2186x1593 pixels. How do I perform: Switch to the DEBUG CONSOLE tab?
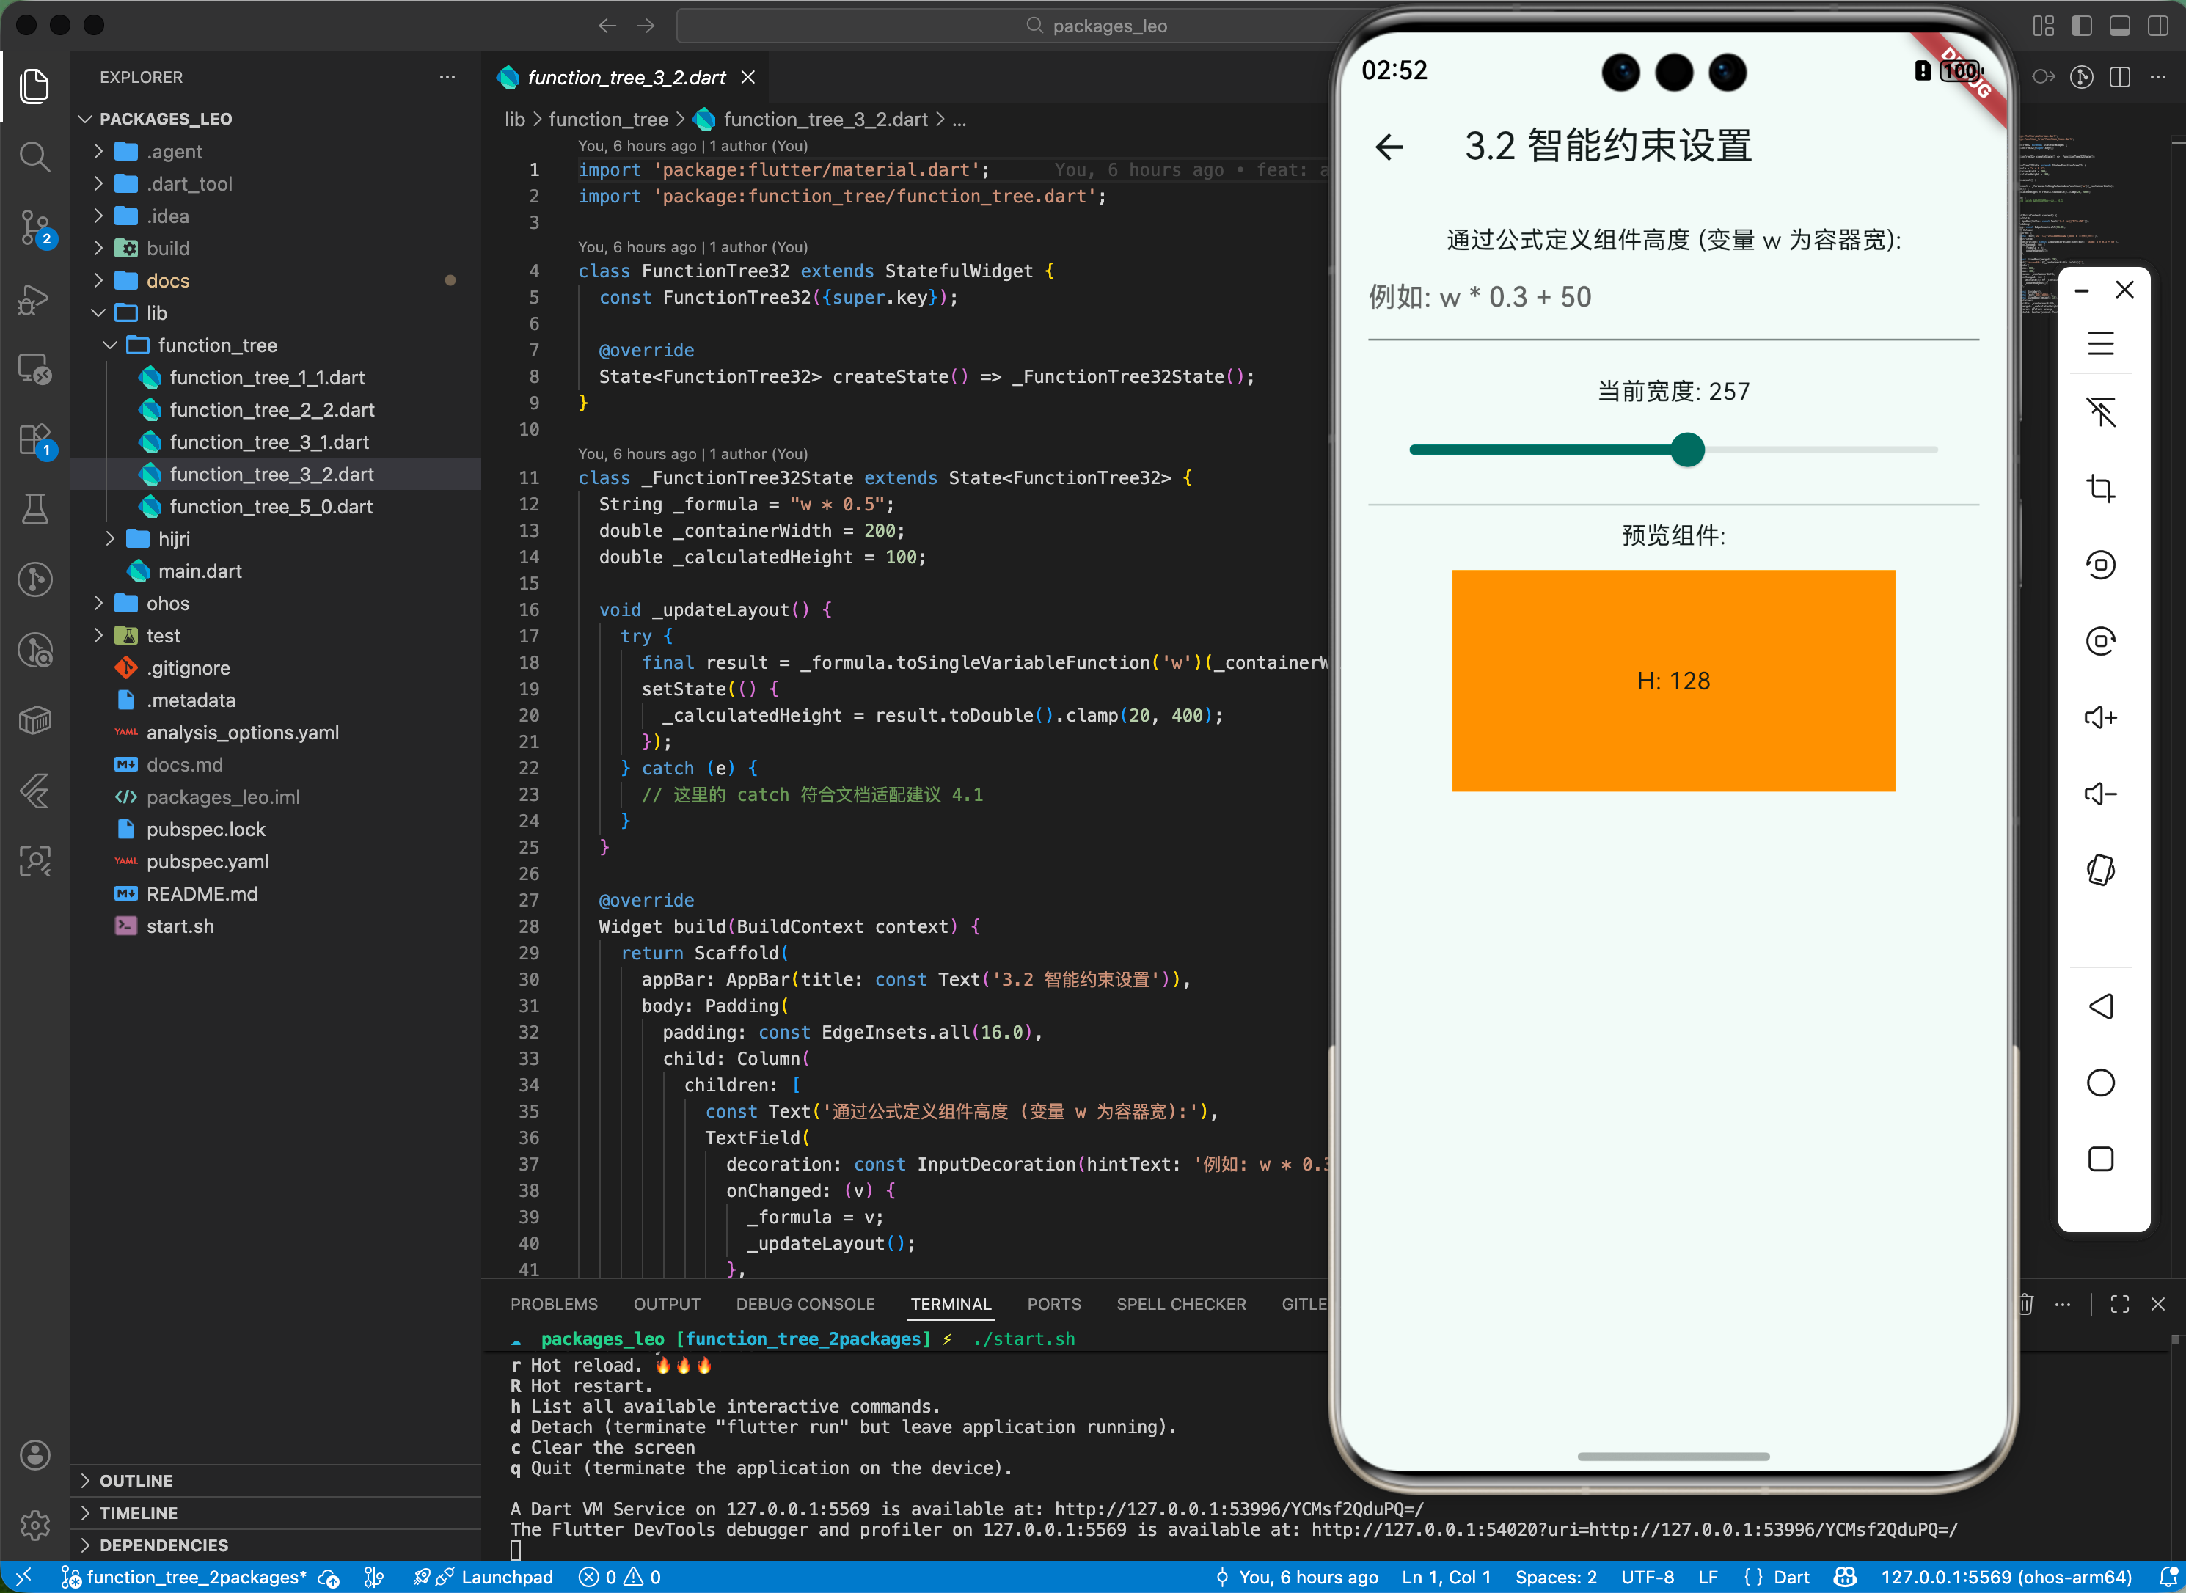805,1305
